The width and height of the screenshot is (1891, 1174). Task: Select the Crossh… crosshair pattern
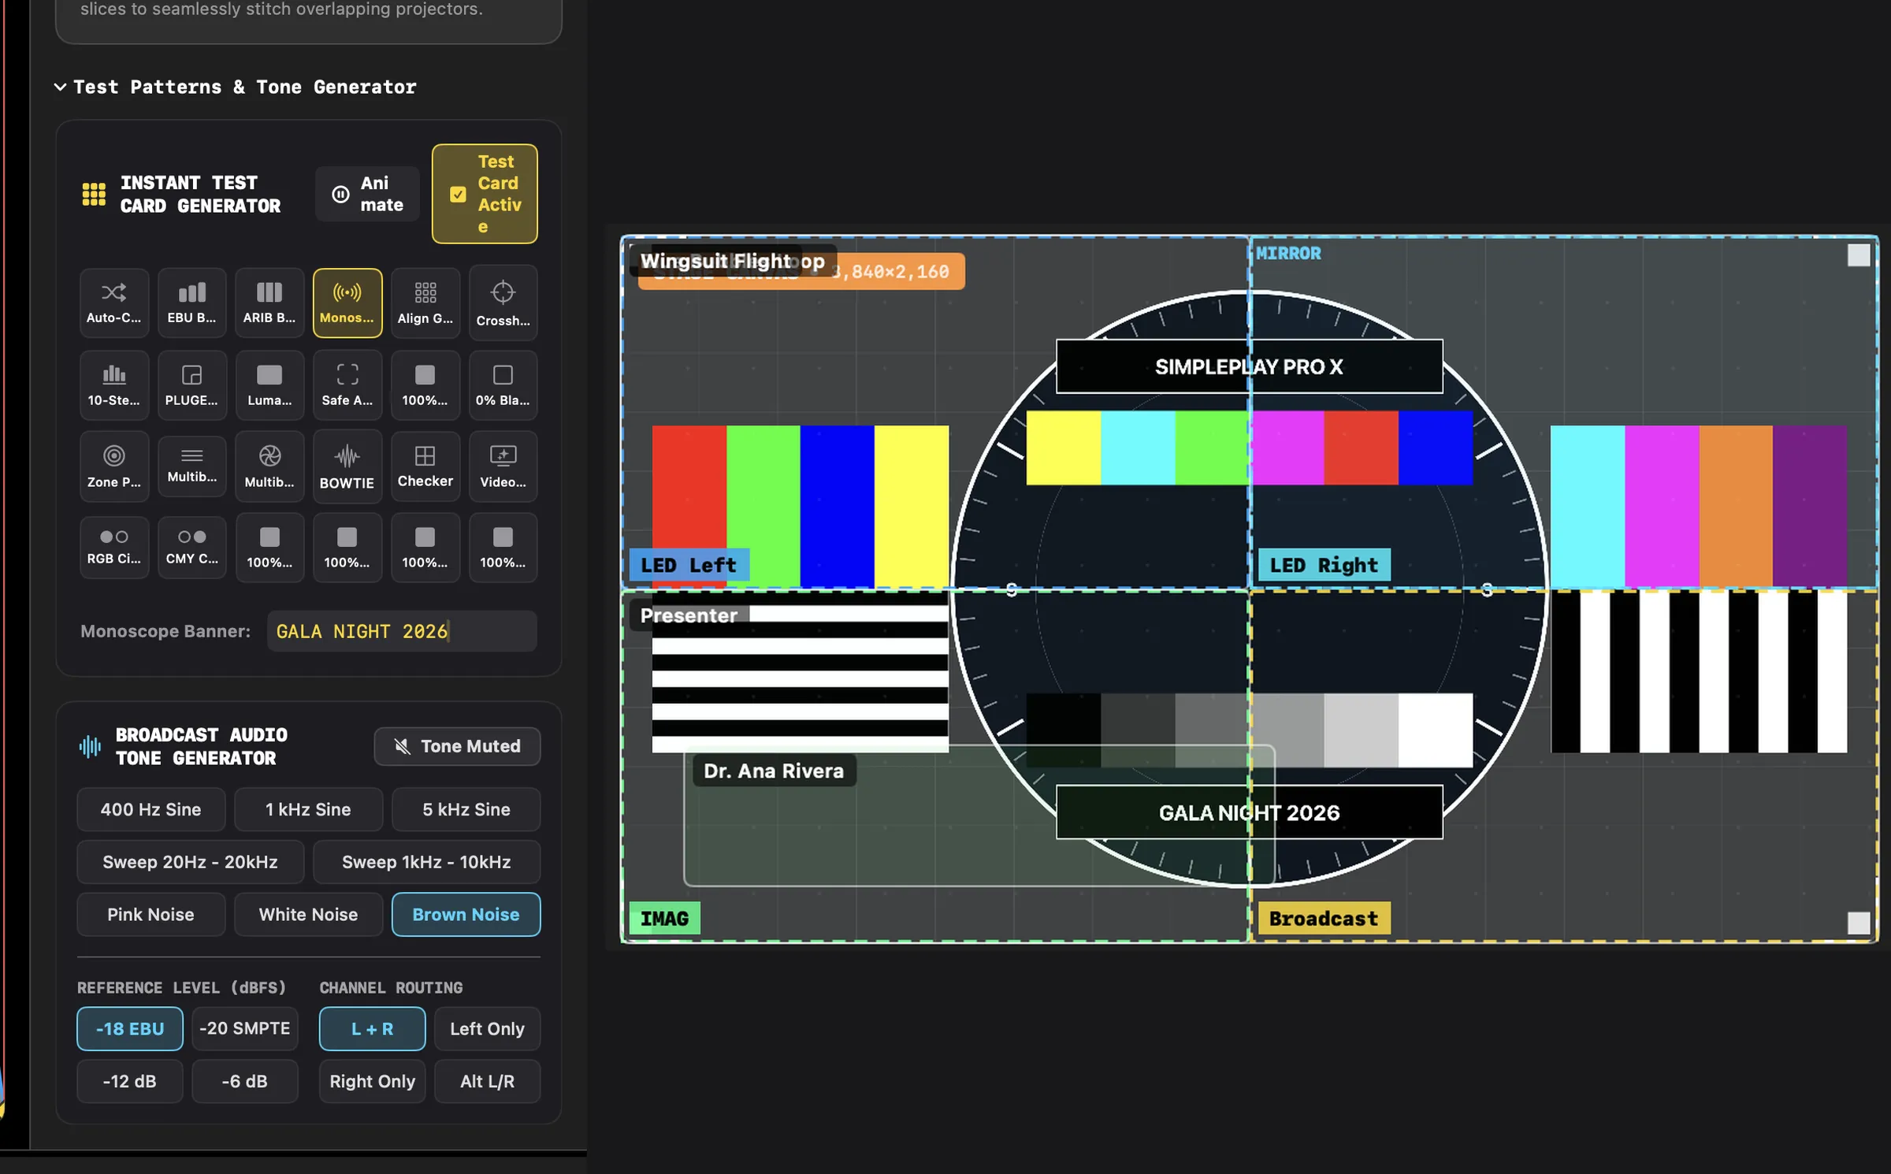pos(503,303)
